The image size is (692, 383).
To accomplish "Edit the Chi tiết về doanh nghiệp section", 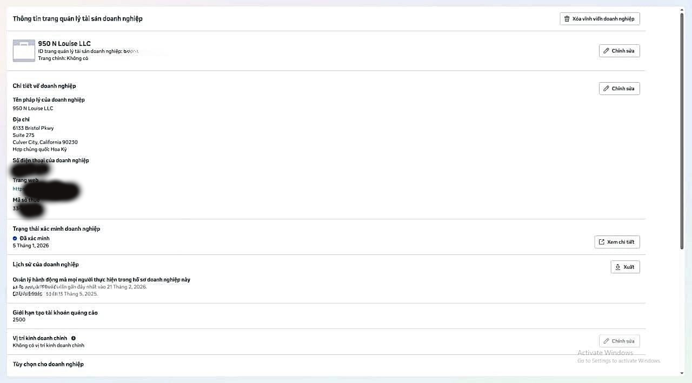I will (619, 89).
